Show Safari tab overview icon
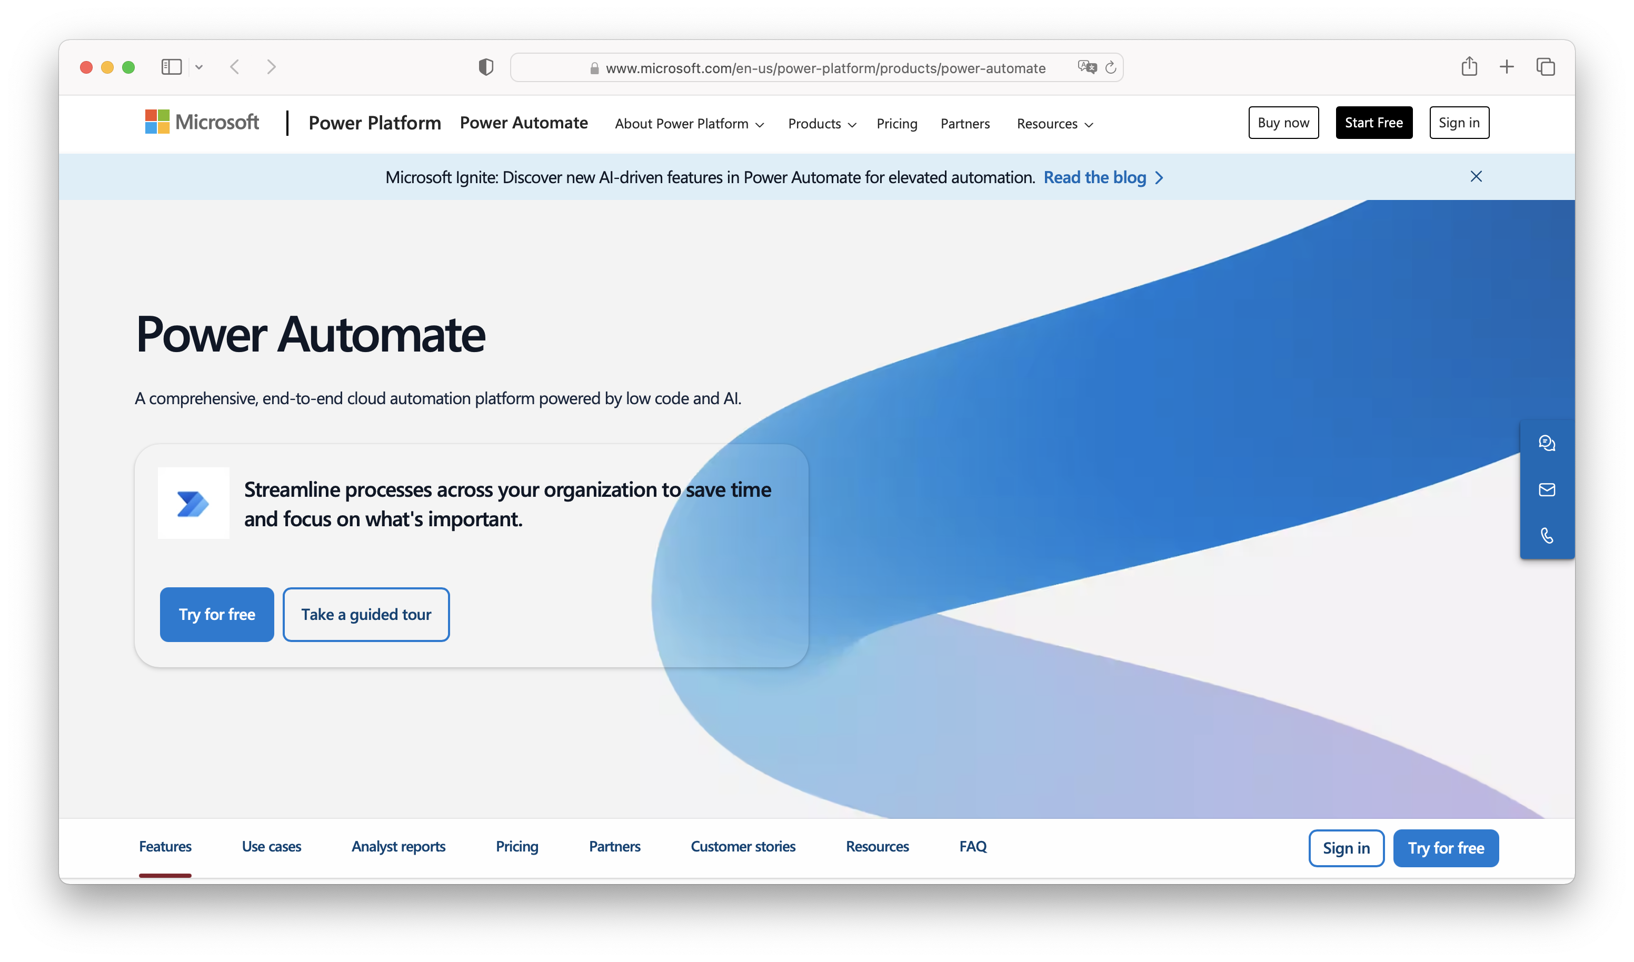 (x=1545, y=67)
